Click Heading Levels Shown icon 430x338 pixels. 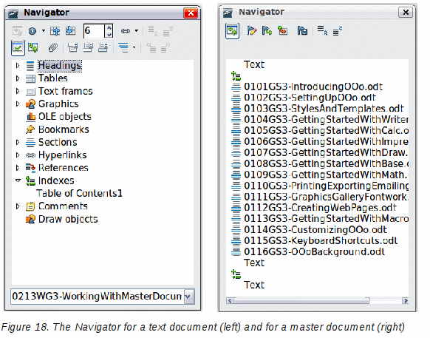pos(123,48)
